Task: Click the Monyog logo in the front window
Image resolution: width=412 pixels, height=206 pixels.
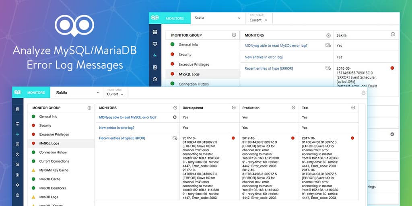Action: pyautogui.click(x=18, y=92)
